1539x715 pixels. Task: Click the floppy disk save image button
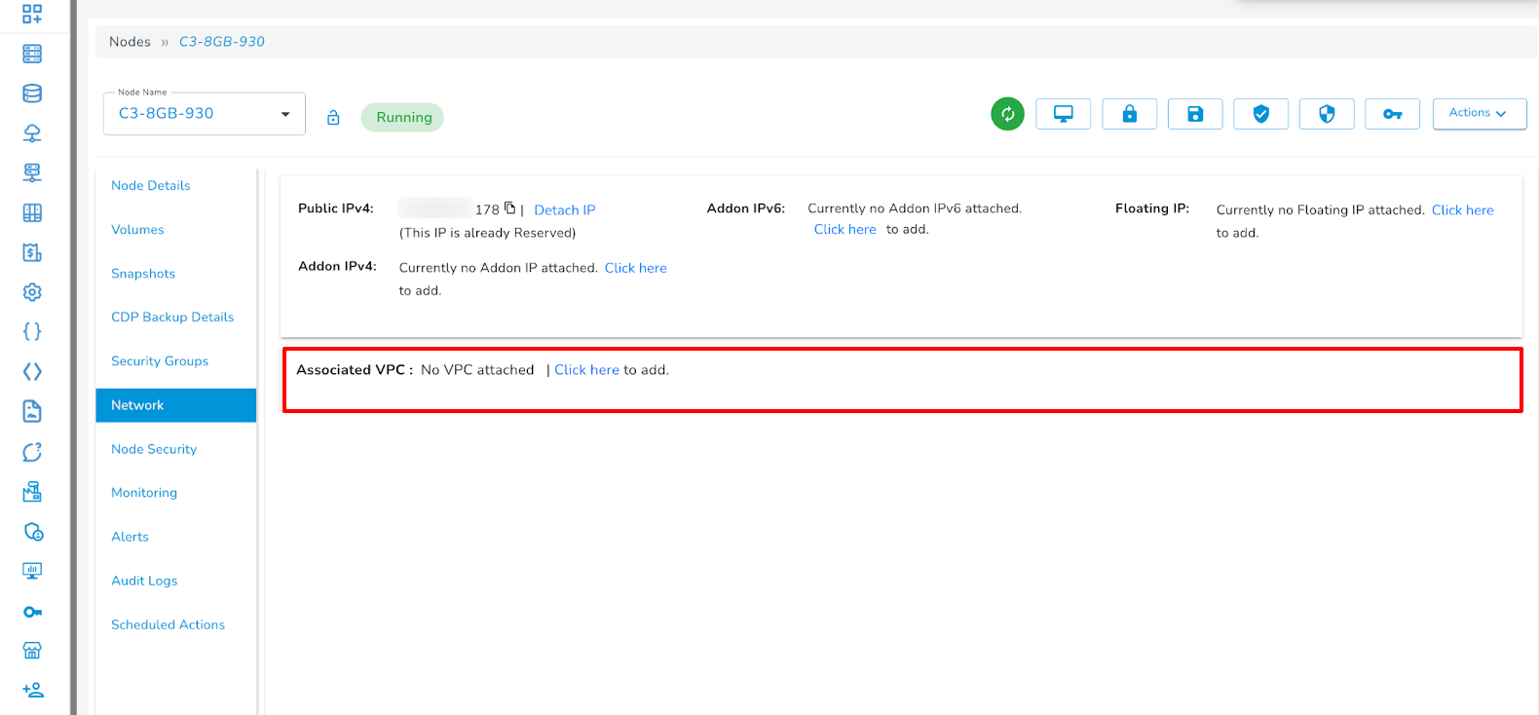click(x=1195, y=114)
